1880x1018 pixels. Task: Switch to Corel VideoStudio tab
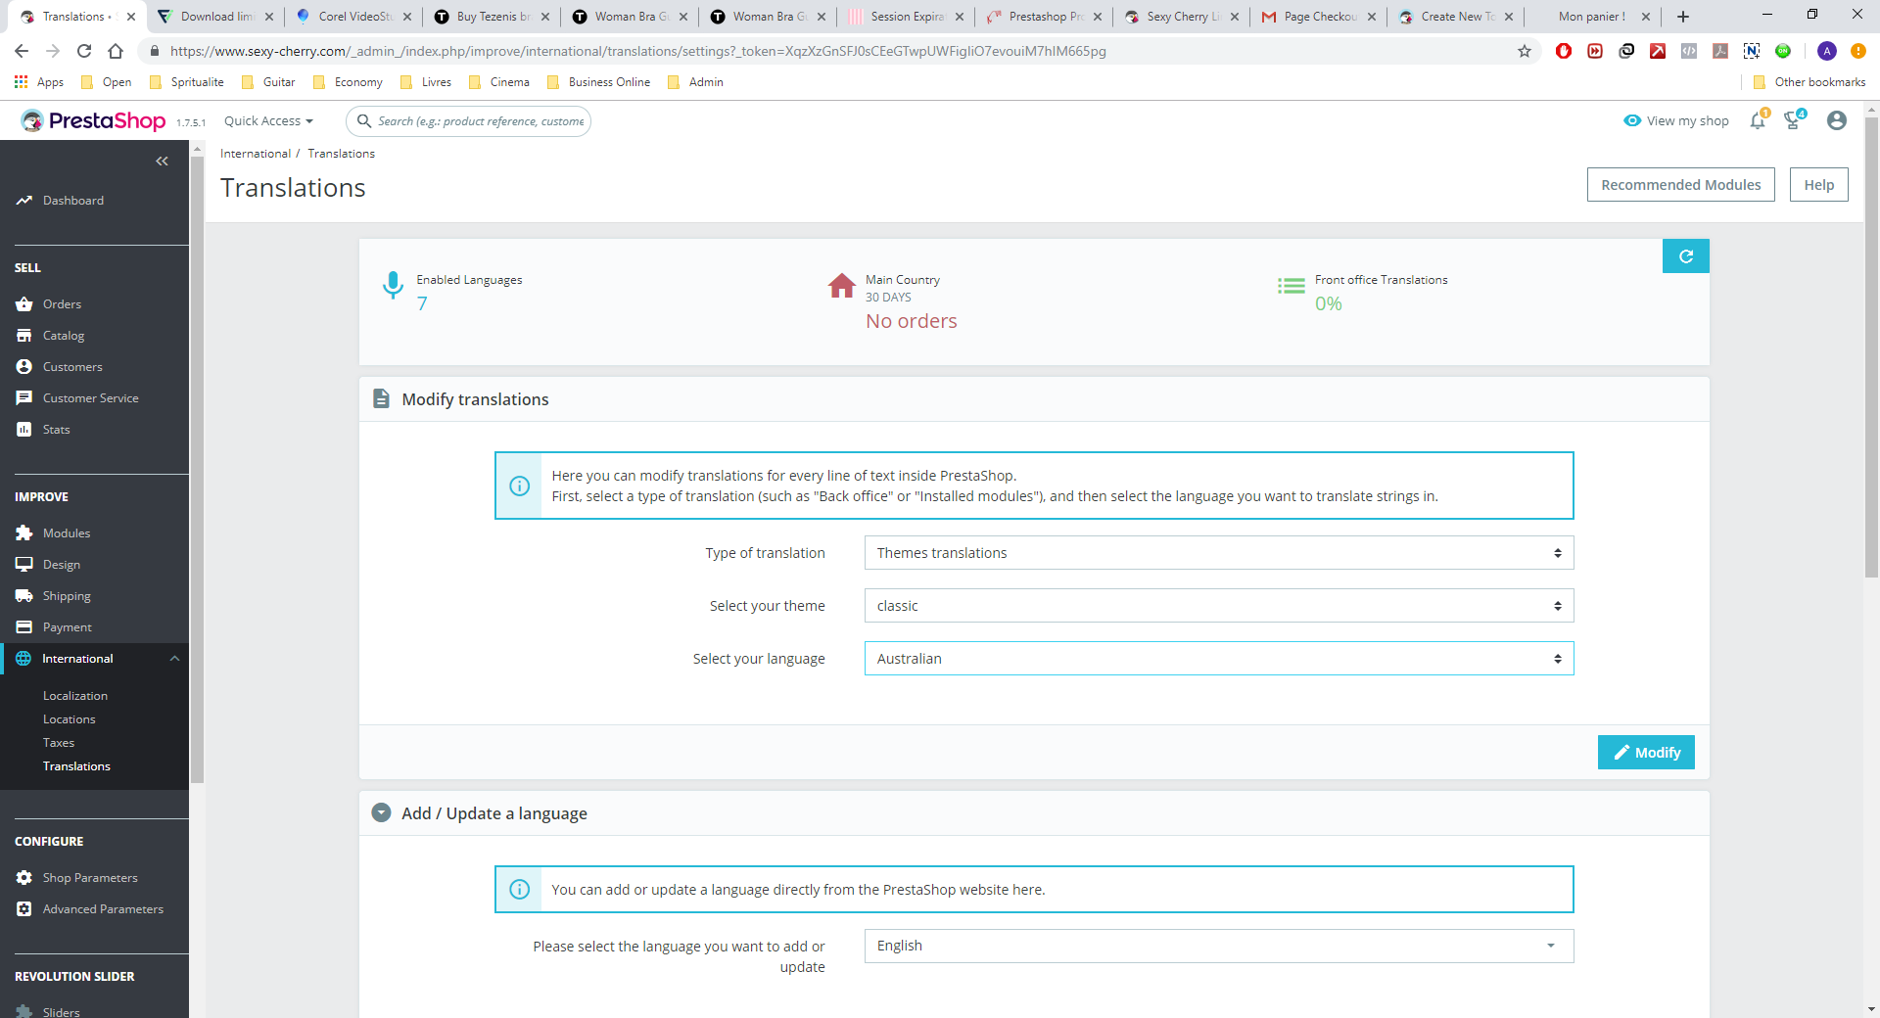click(x=354, y=17)
